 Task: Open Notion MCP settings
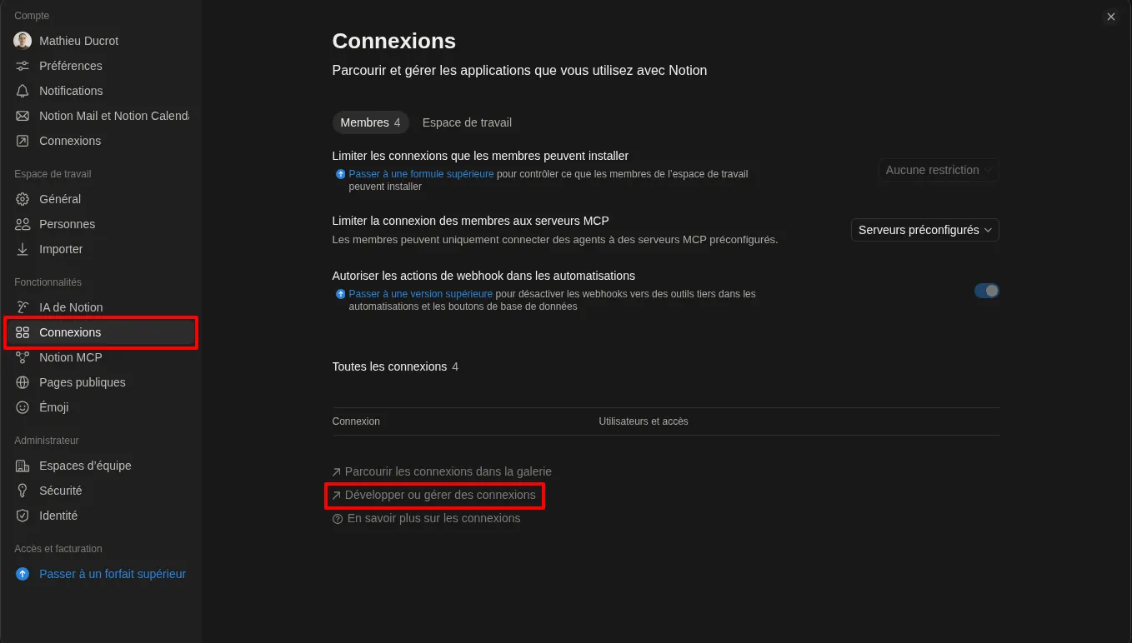pos(101,357)
